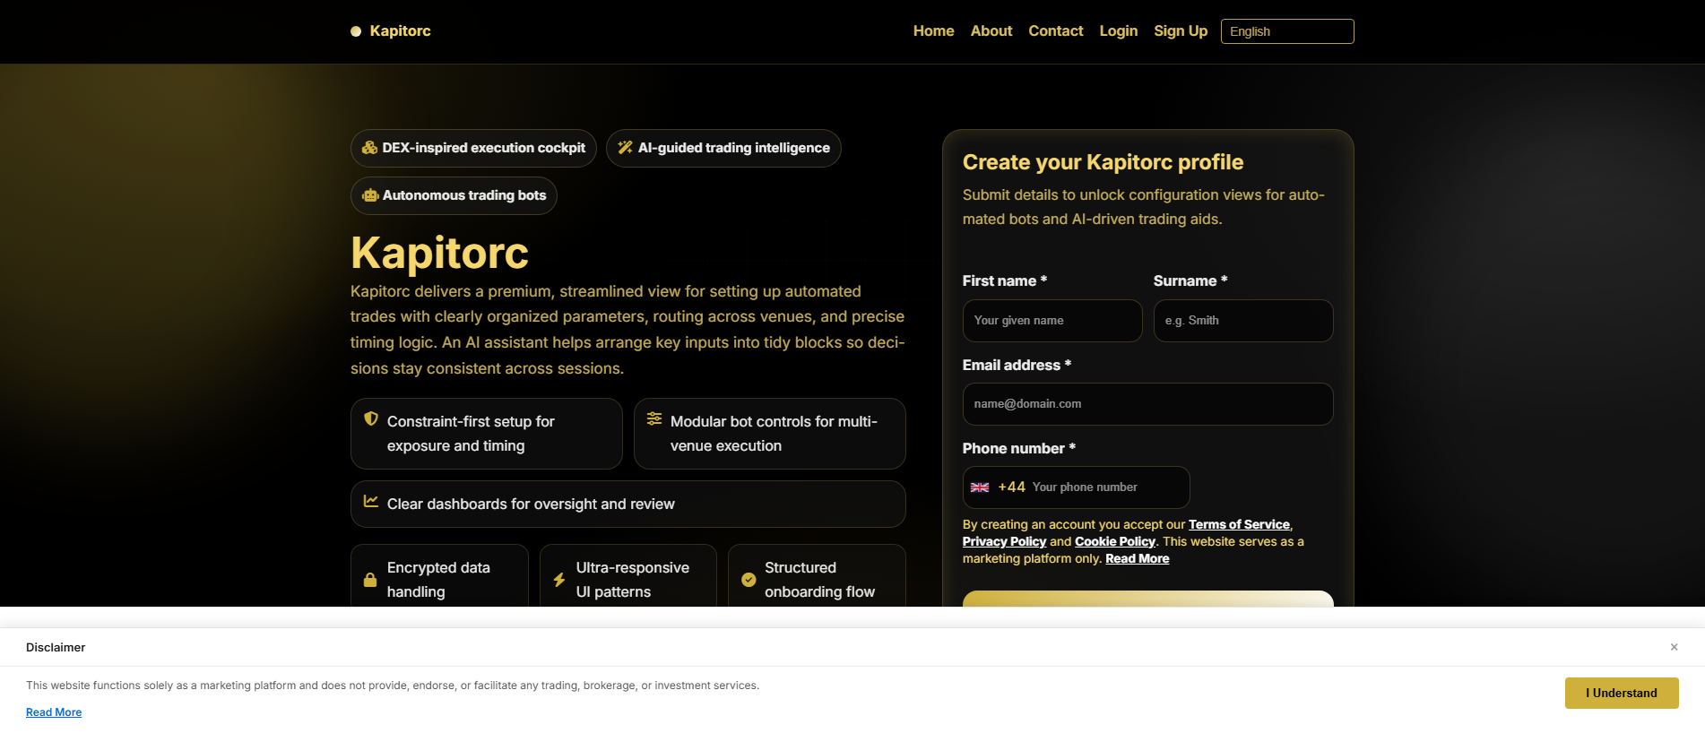Open the +44 country code selector
The height and width of the screenshot is (733, 1705).
(998, 487)
